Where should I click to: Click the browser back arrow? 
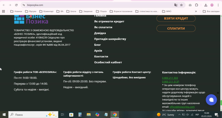[4, 5]
